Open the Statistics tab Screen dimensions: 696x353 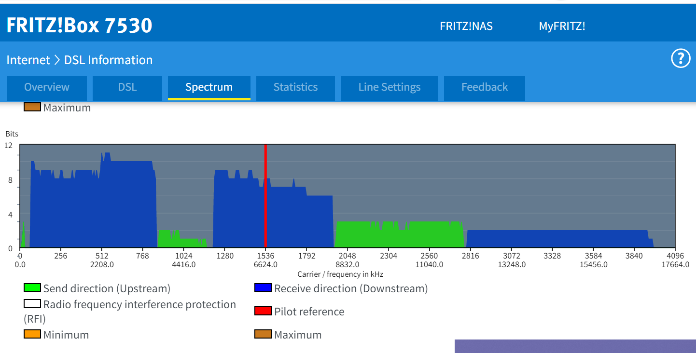(x=295, y=87)
